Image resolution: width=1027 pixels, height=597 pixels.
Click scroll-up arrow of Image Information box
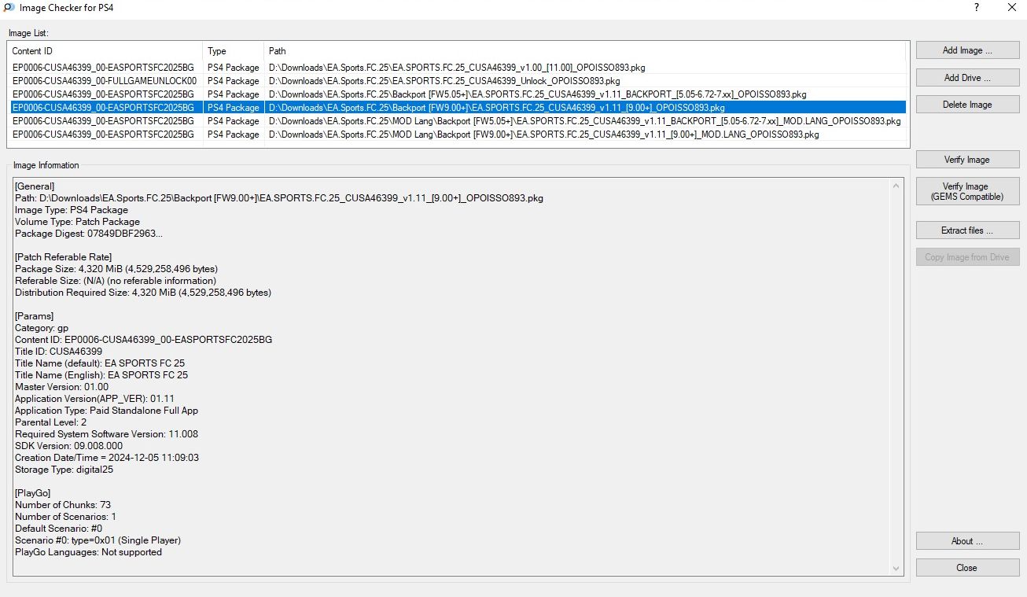[x=896, y=186]
